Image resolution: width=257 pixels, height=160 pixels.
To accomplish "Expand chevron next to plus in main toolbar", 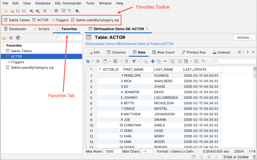I will 50,10.
